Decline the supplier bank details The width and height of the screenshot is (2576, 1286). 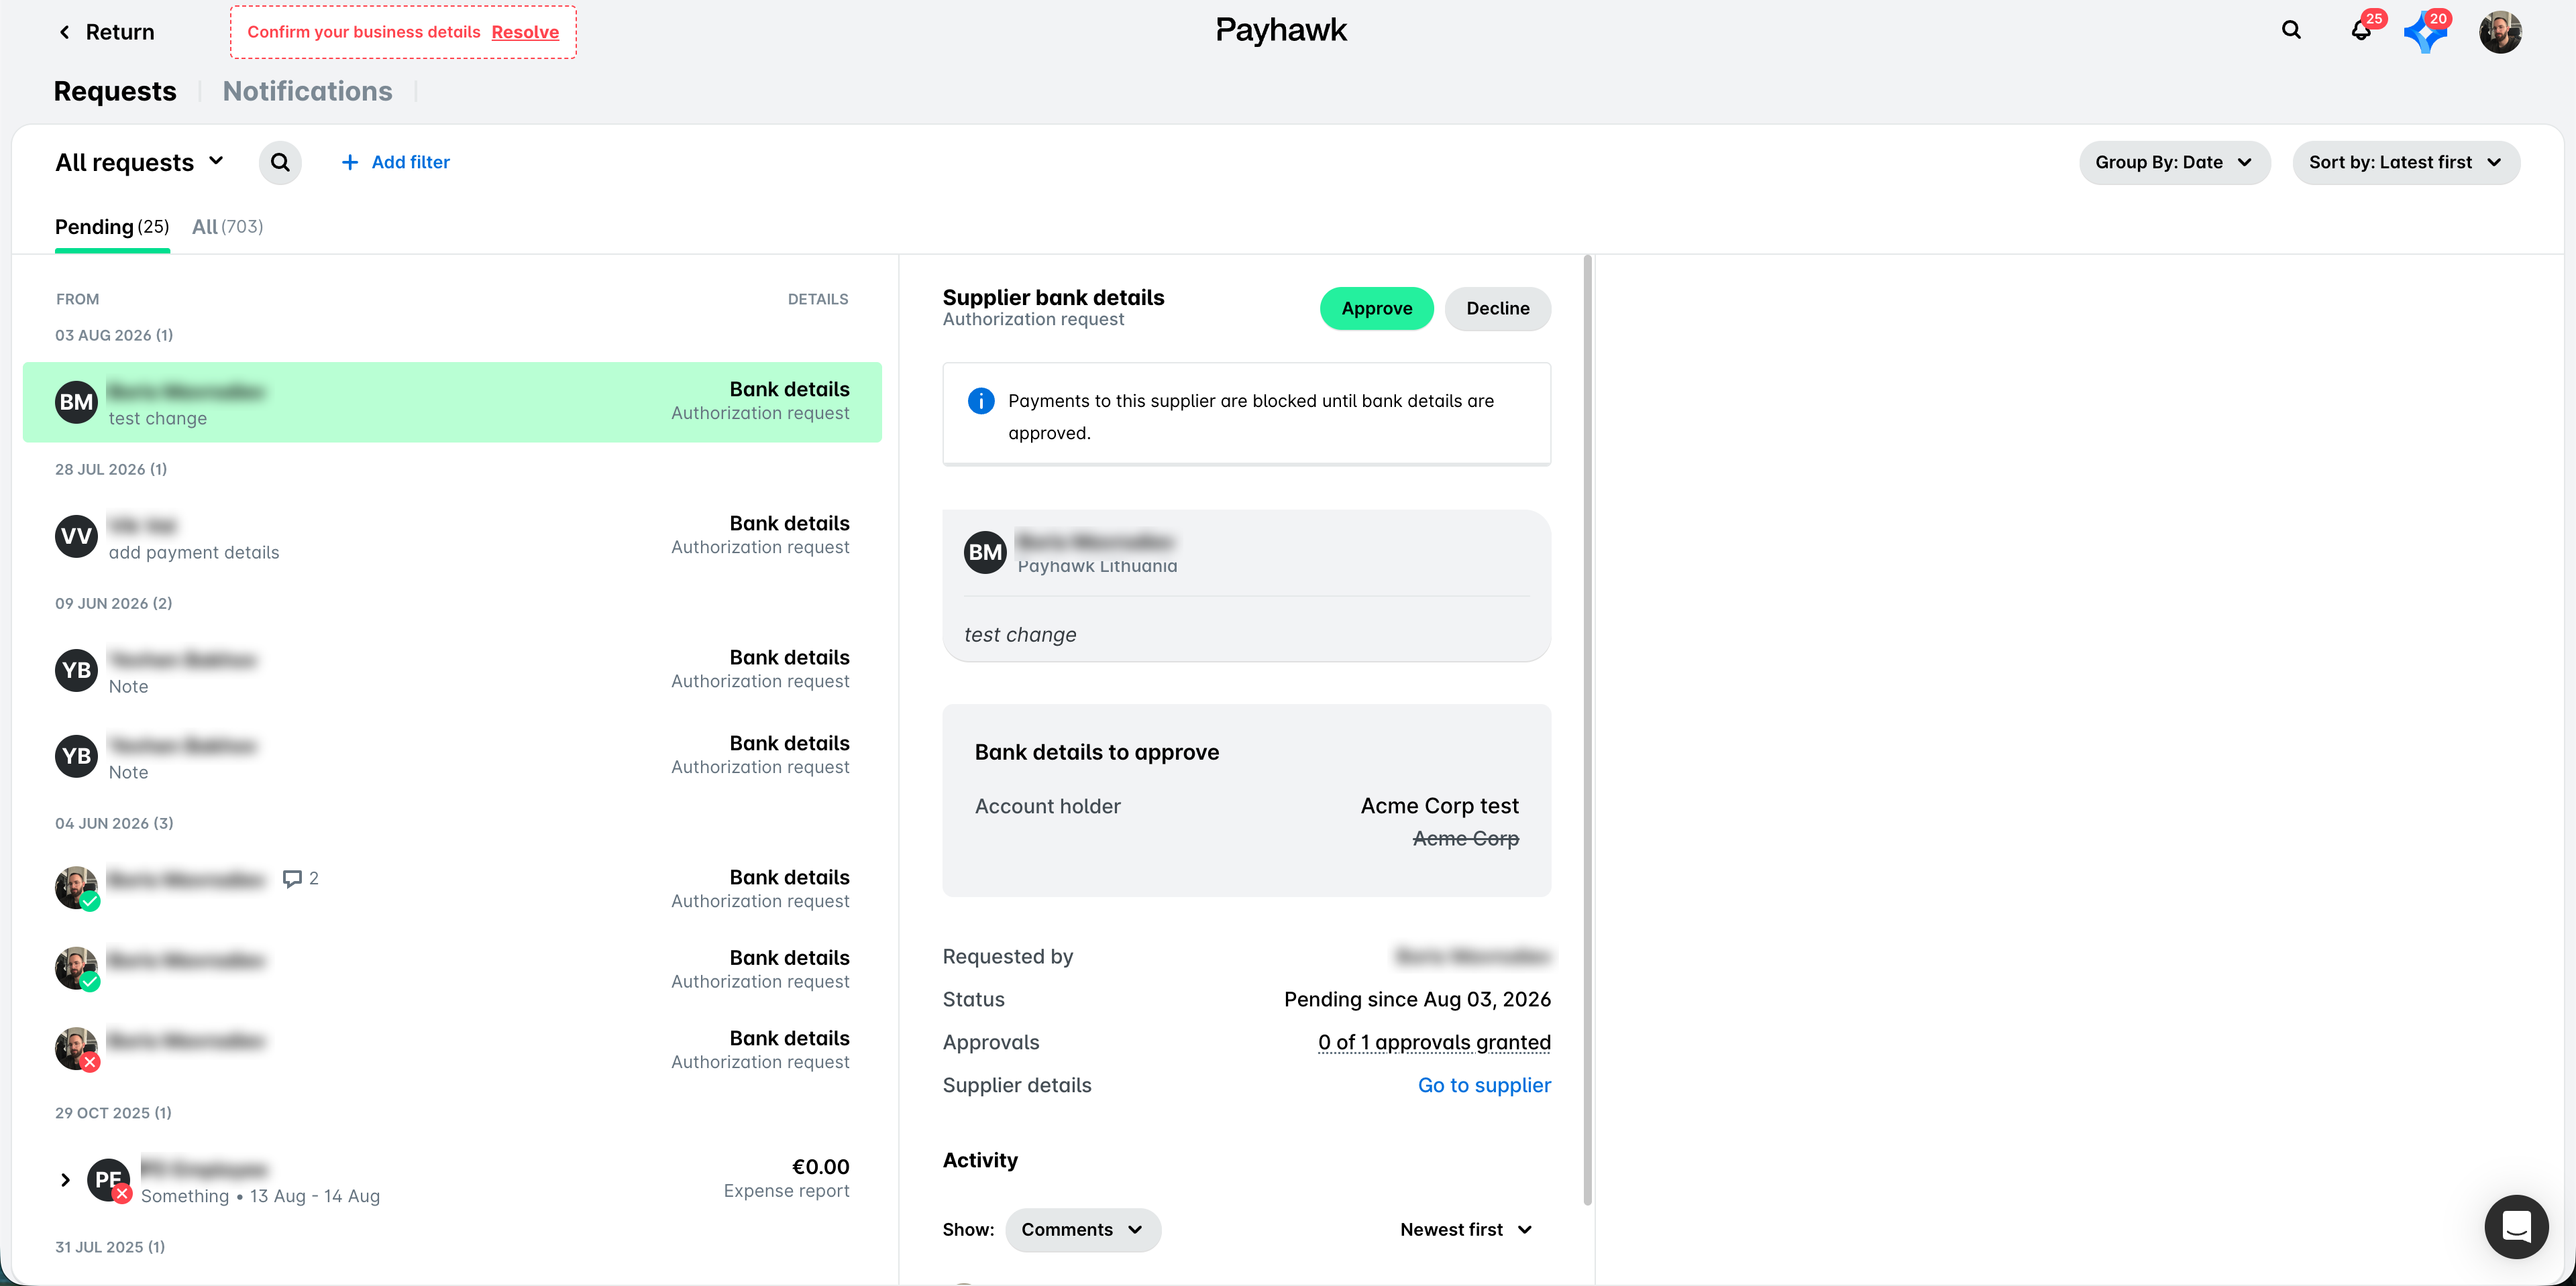[1497, 308]
